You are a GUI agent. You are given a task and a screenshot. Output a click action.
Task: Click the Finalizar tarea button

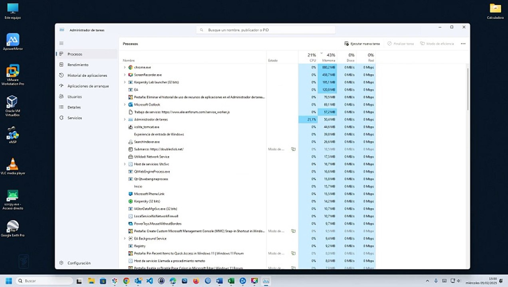(401, 44)
